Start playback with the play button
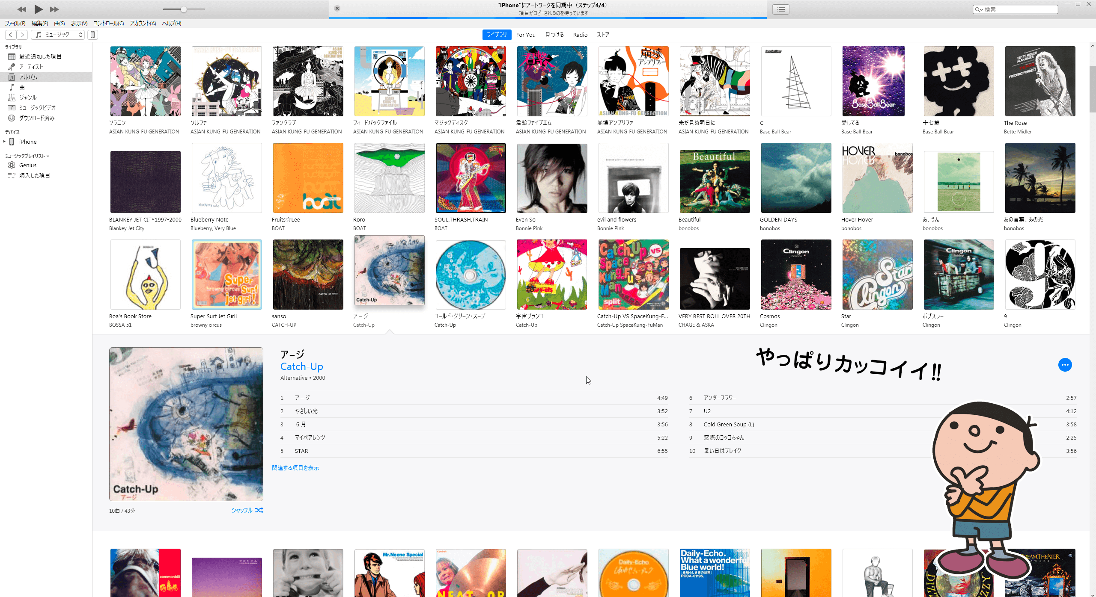The width and height of the screenshot is (1096, 597). tap(38, 9)
